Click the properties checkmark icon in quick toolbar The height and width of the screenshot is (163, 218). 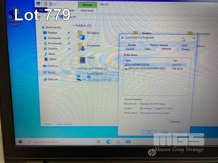coord(46,4)
